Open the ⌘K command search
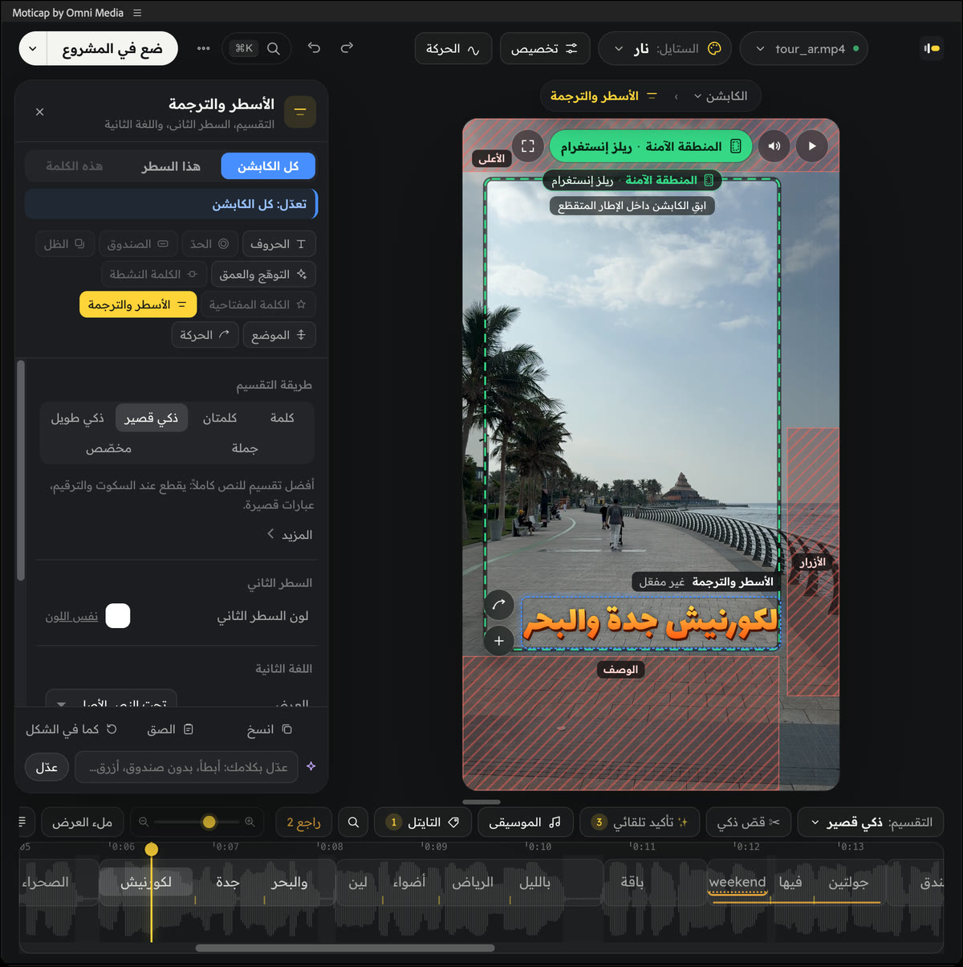 coord(256,48)
